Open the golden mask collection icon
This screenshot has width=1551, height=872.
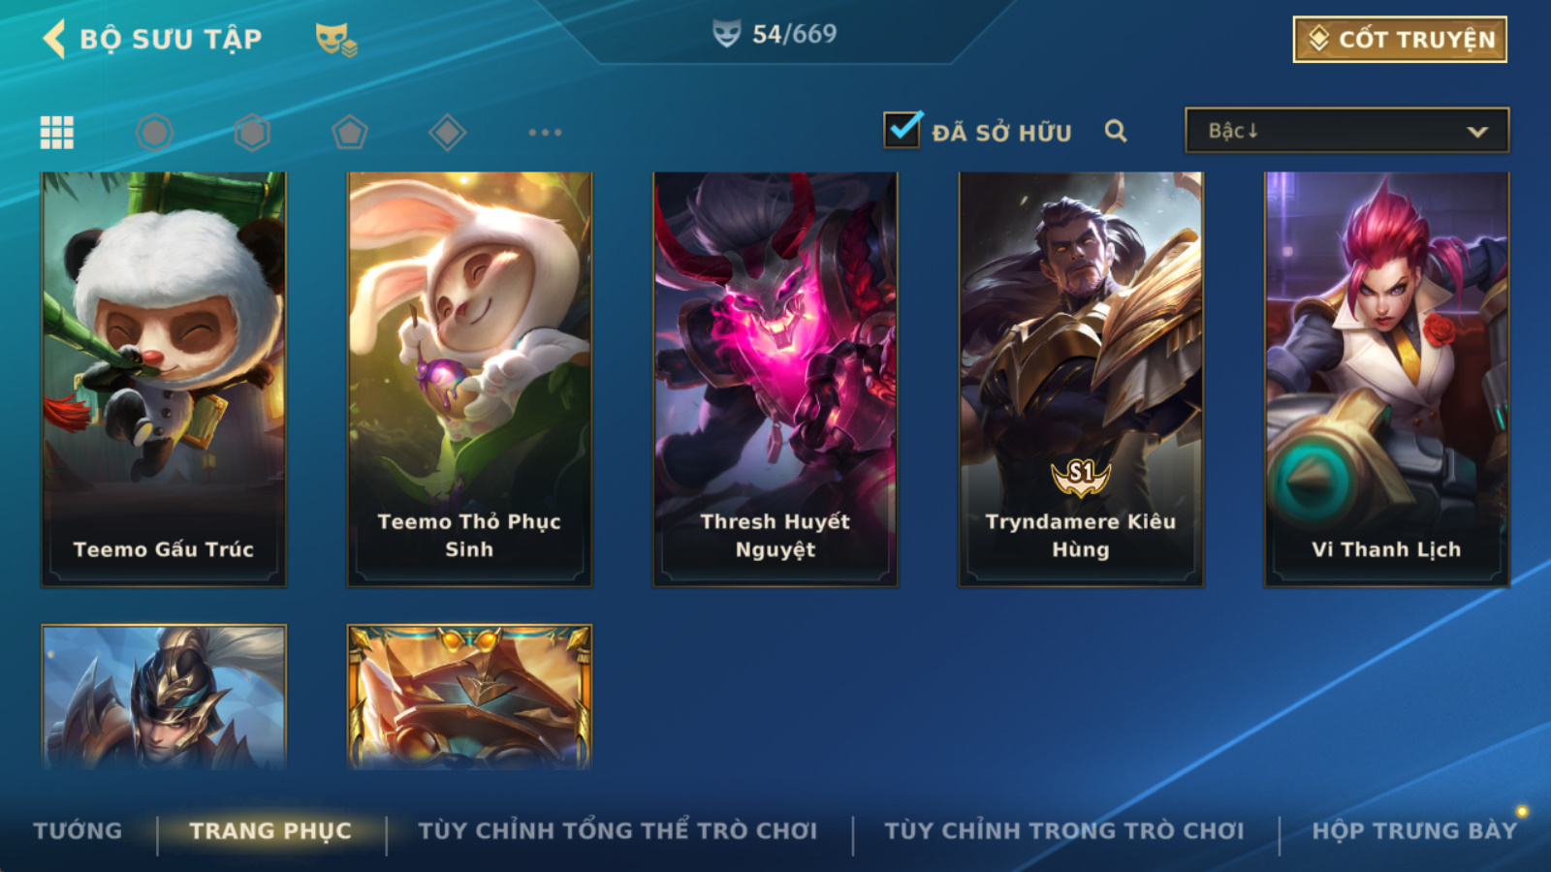click(335, 40)
